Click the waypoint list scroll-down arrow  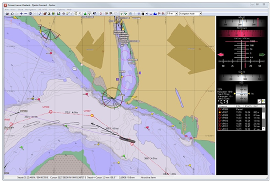(264, 129)
